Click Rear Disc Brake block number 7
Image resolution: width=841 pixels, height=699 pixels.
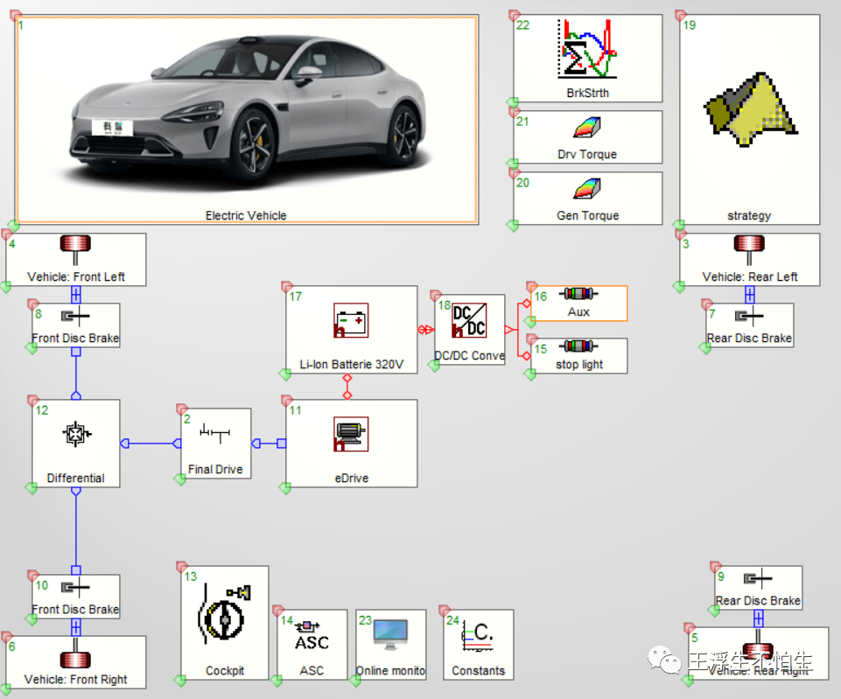pos(749,325)
